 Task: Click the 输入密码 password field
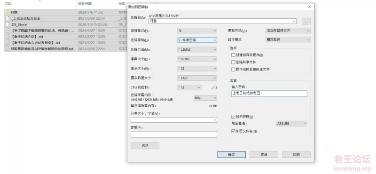(x=269, y=94)
